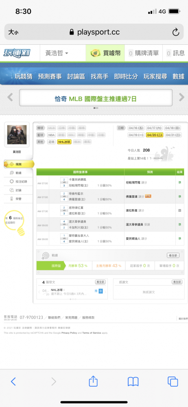
Task: Select the 足球 league filter
Action: point(51,142)
